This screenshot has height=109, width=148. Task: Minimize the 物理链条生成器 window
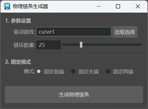99,6
